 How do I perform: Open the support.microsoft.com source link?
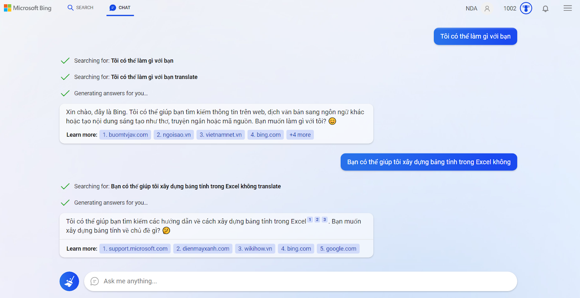pos(135,249)
